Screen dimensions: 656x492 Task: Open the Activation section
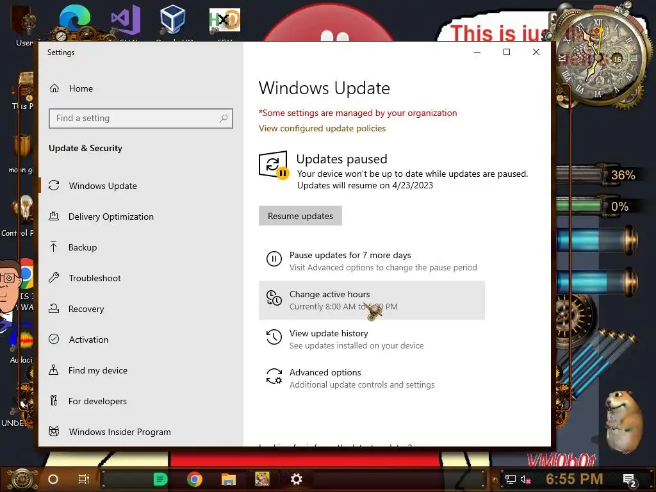click(x=88, y=340)
